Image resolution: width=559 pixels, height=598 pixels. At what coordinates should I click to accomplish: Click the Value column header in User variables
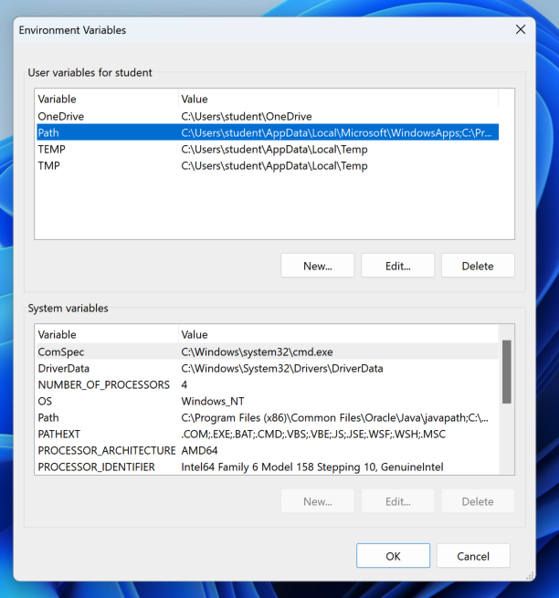tap(338, 99)
